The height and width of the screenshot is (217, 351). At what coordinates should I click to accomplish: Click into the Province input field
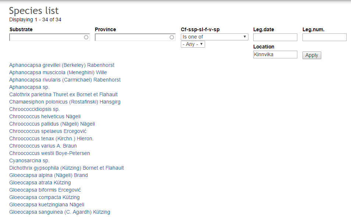132,37
